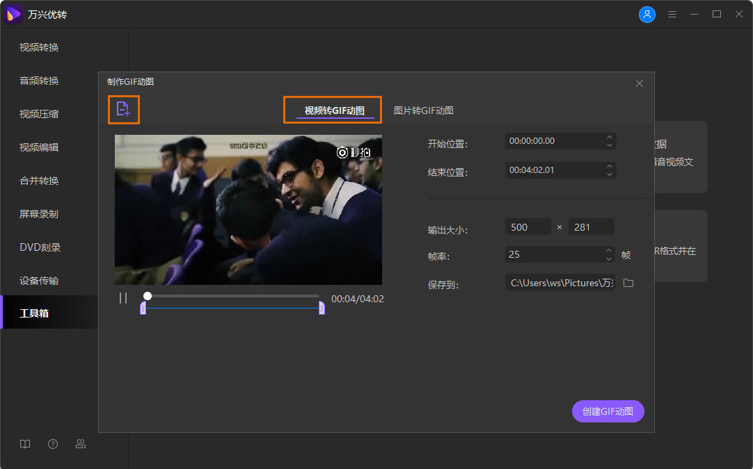Screen dimensions: 753x469
Task: Click the add file icon in GIF dialog
Action: (123, 109)
